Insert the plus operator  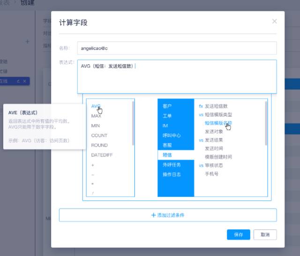93,165
